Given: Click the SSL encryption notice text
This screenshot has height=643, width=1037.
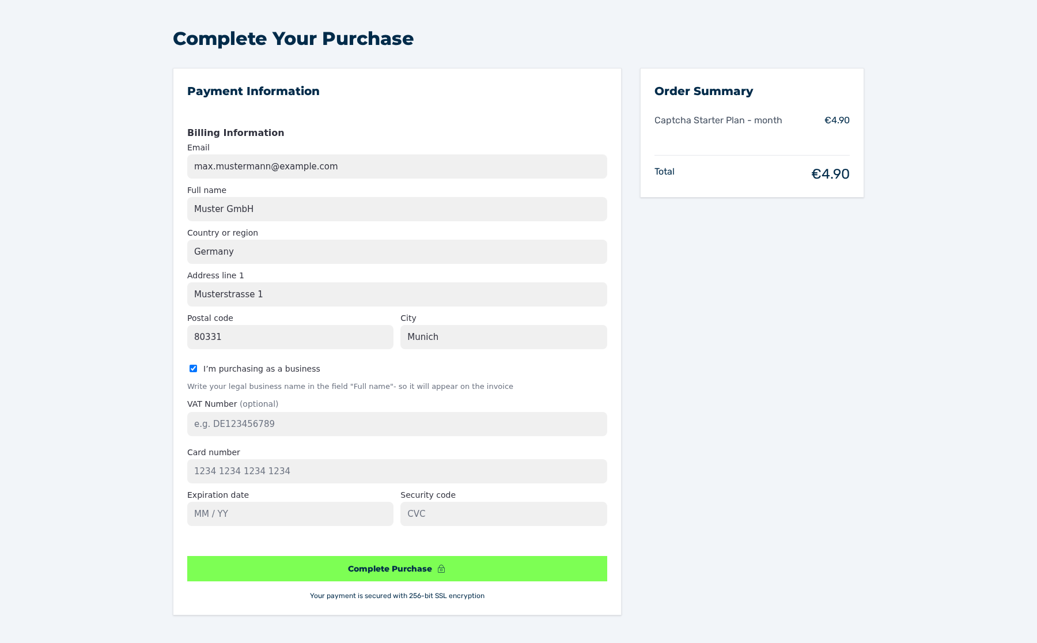Looking at the screenshot, I should [x=397, y=596].
